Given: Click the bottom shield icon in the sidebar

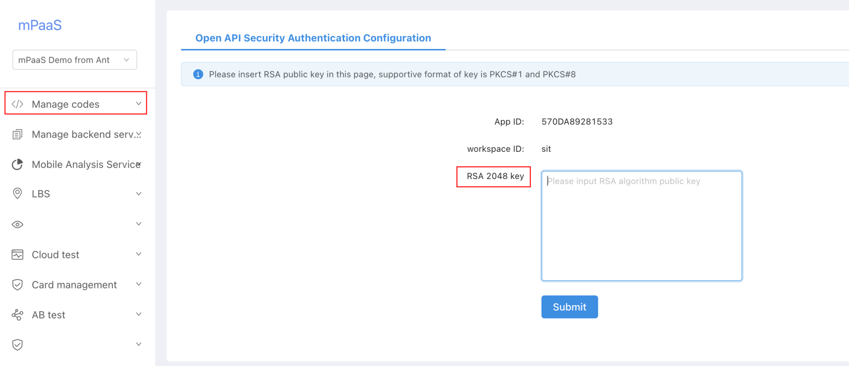Looking at the screenshot, I should [x=18, y=345].
